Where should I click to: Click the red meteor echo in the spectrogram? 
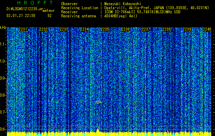98,102
